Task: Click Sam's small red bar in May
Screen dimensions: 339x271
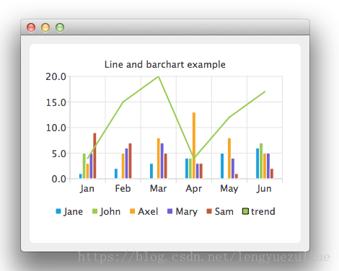Action: pyautogui.click(x=237, y=176)
